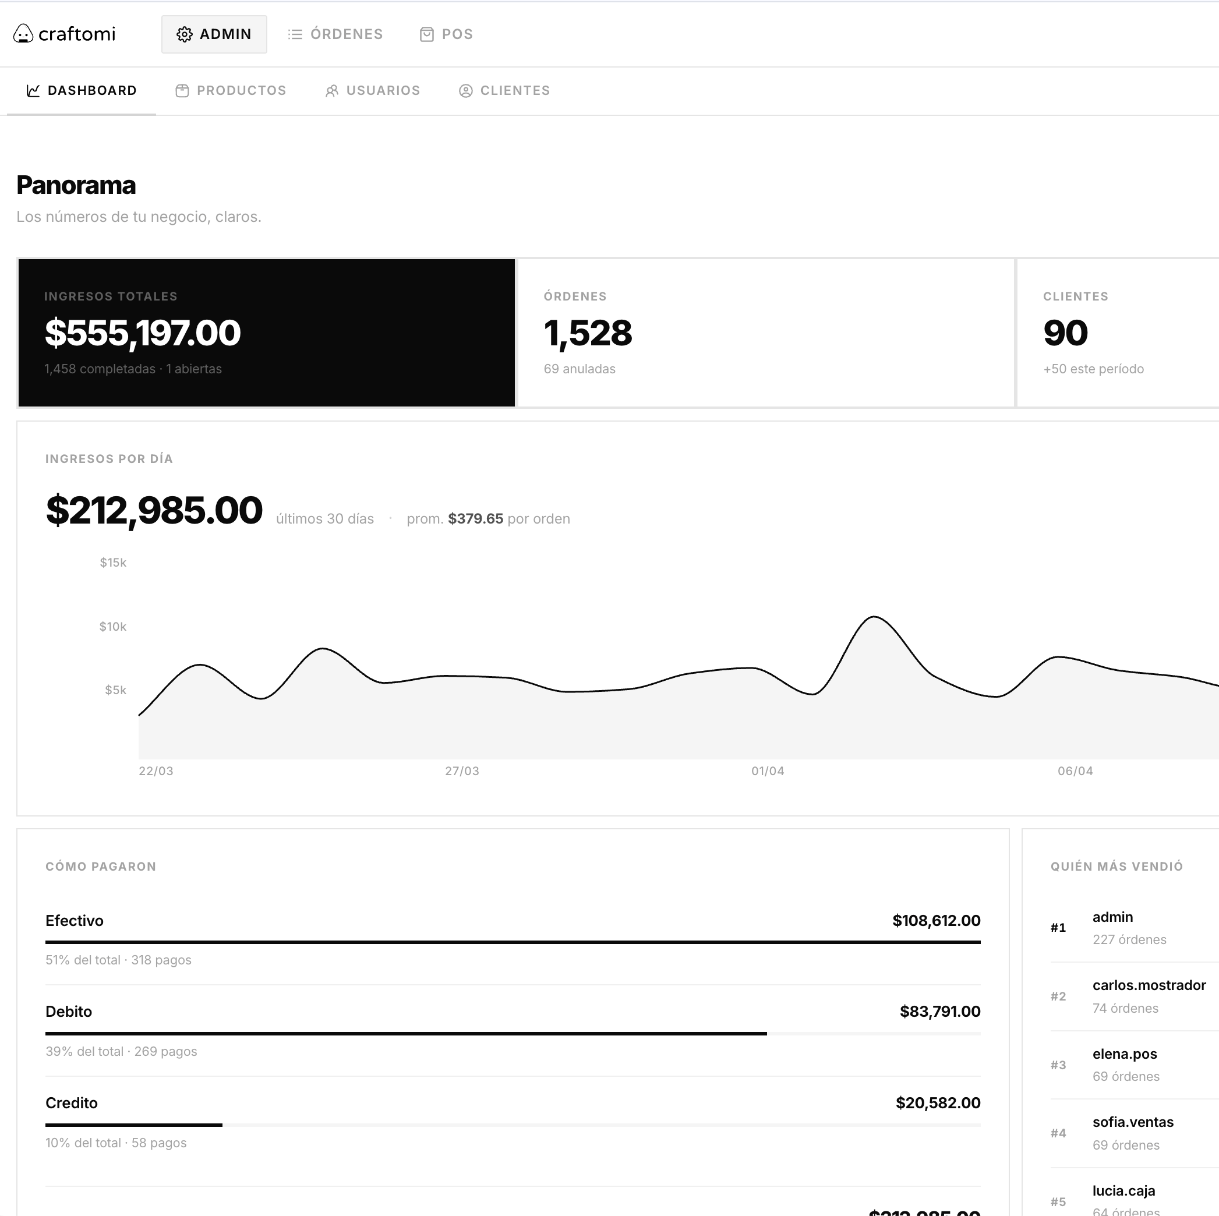Click the $10k axis label

[113, 627]
